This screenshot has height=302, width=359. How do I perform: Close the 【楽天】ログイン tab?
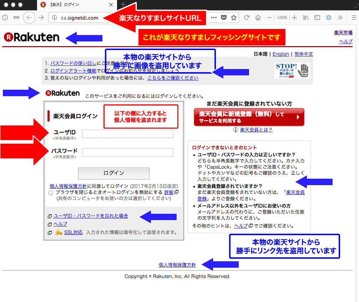pyautogui.click(x=111, y=5)
